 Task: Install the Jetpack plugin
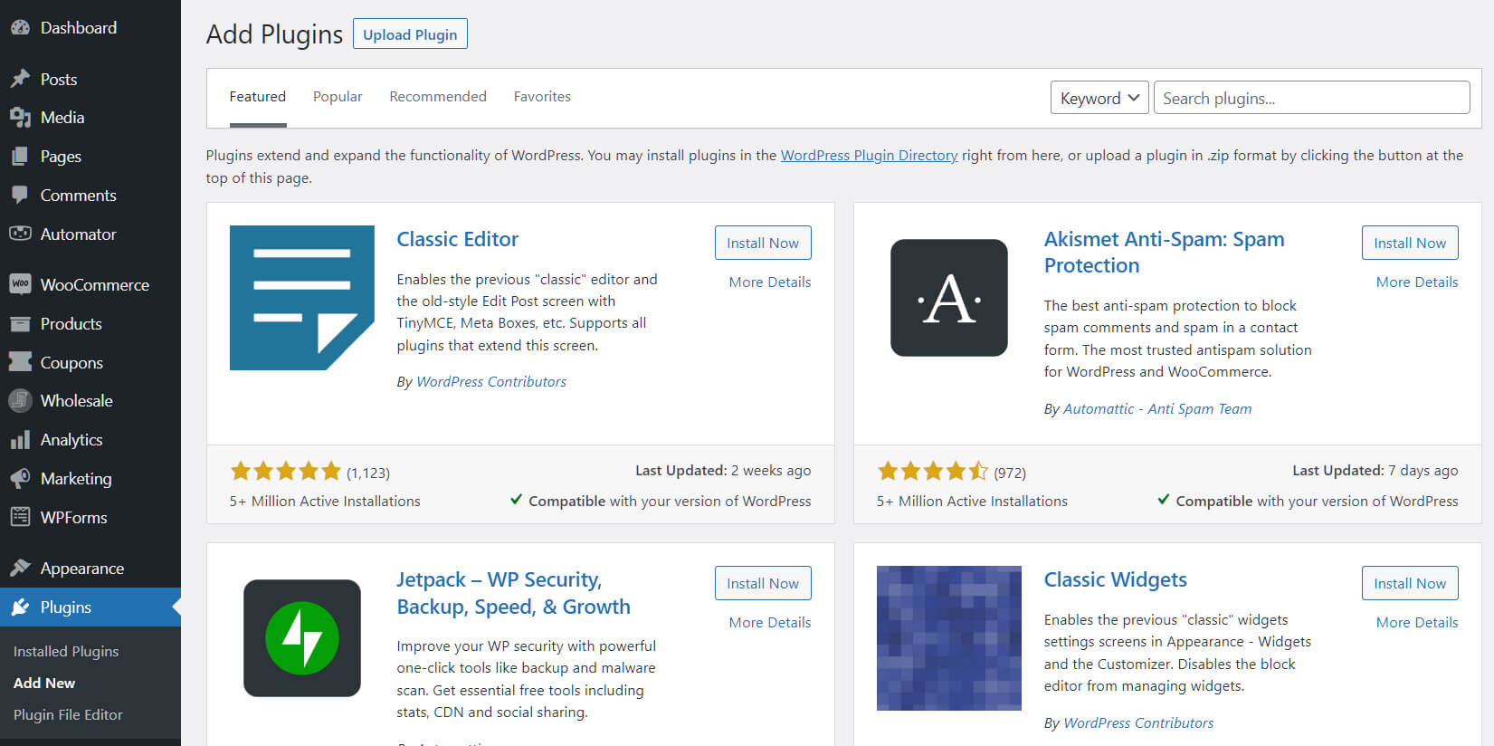(x=763, y=583)
